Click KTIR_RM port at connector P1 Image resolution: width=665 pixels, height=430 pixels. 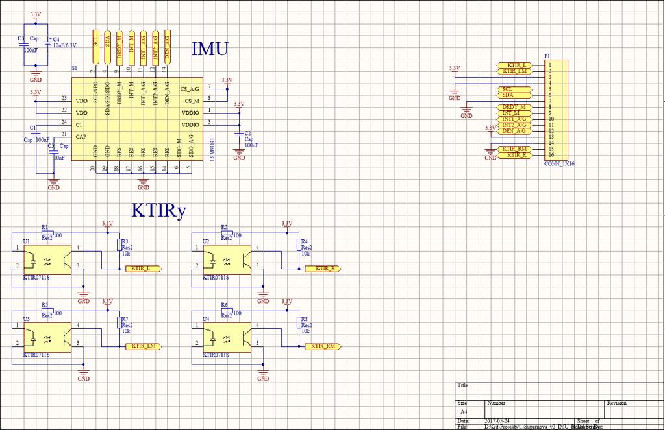514,149
